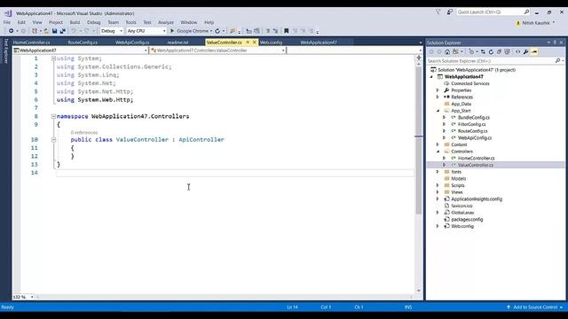The width and height of the screenshot is (568, 319).
Task: Open the zoom level dropdown at editor bottom
Action: [32, 297]
